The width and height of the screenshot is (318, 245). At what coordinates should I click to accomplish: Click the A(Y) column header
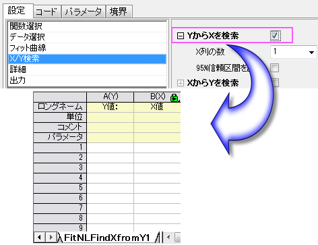click(110, 97)
